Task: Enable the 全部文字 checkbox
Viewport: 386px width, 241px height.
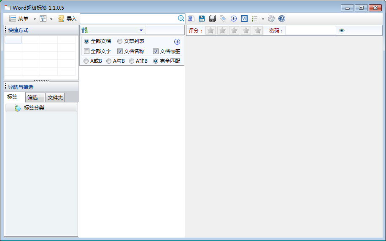Action: coord(97,51)
